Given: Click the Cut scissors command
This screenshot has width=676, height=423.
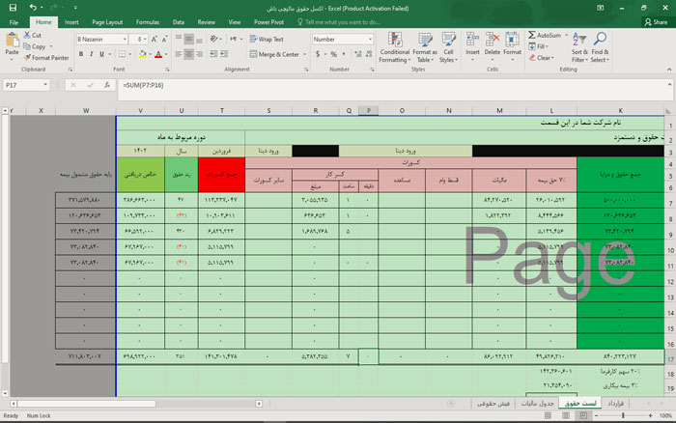Looking at the screenshot, I should tap(33, 36).
